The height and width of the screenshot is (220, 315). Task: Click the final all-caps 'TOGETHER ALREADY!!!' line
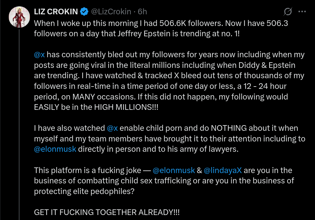107,212
